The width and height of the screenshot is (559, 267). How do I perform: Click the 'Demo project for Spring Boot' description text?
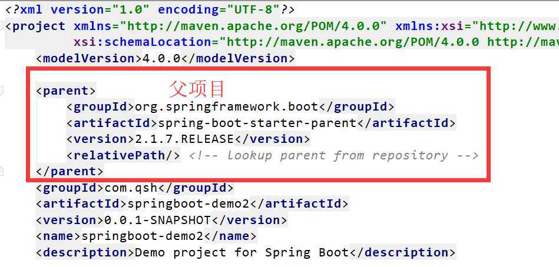pyautogui.click(x=242, y=252)
